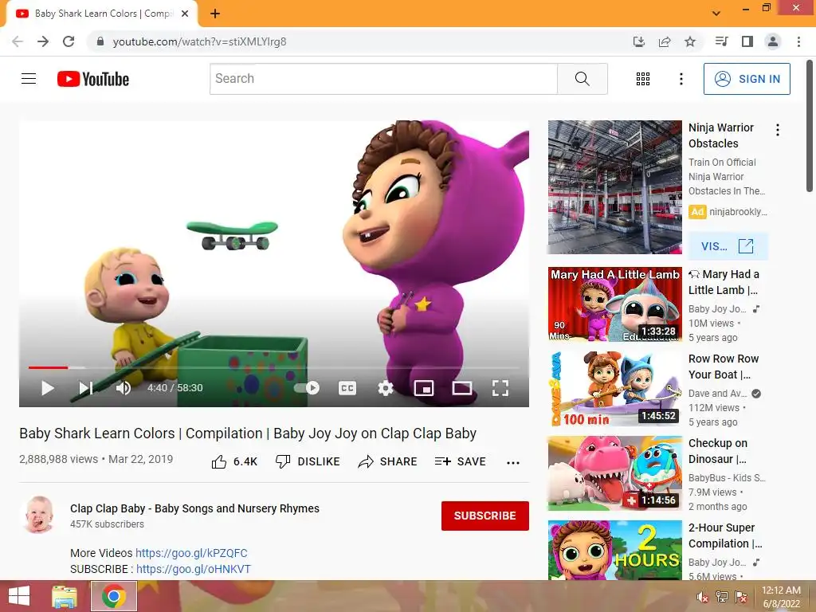Image resolution: width=816 pixels, height=612 pixels.
Task: Open the Dave and Ava channel name
Action: pos(718,394)
